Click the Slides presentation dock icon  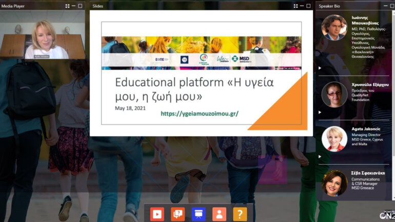pyautogui.click(x=199, y=214)
